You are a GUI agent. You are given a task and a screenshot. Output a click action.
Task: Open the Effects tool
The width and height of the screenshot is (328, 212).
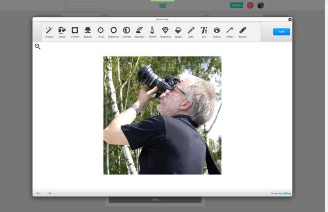(x=62, y=32)
